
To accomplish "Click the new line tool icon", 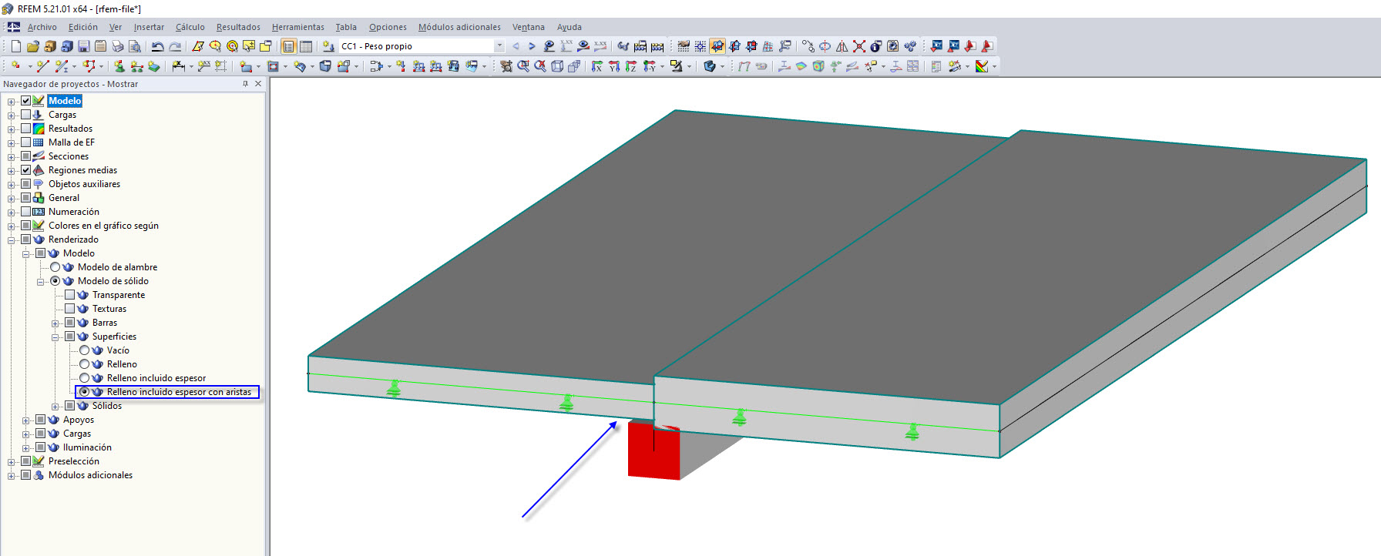I will tap(43, 66).
